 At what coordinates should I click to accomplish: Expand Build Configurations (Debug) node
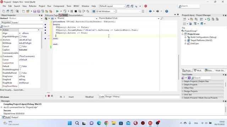coord(185,37)
